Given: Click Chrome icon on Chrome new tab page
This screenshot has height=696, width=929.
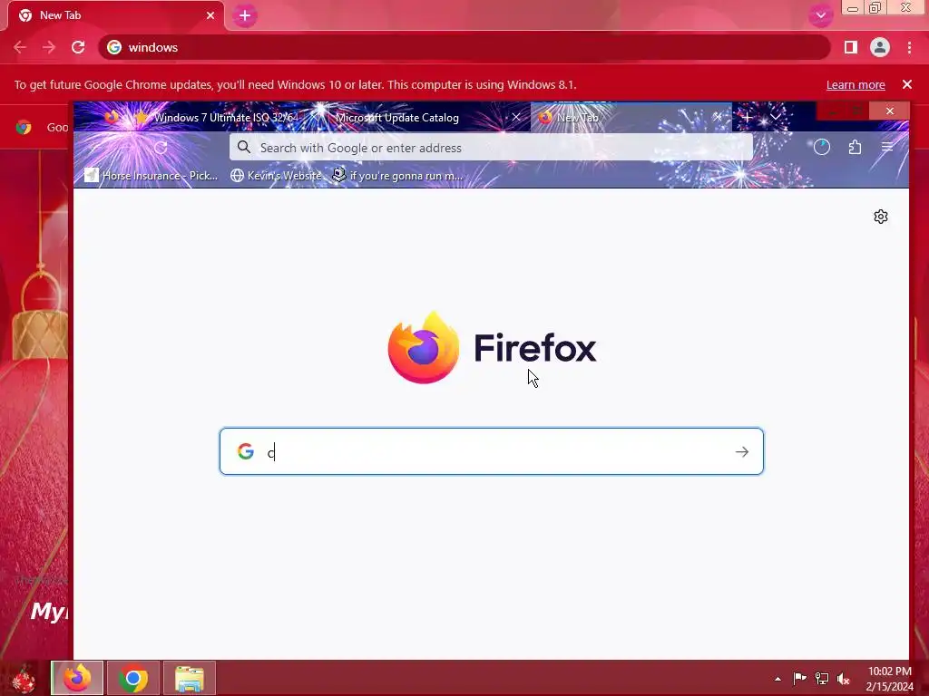Looking at the screenshot, I should (24, 127).
